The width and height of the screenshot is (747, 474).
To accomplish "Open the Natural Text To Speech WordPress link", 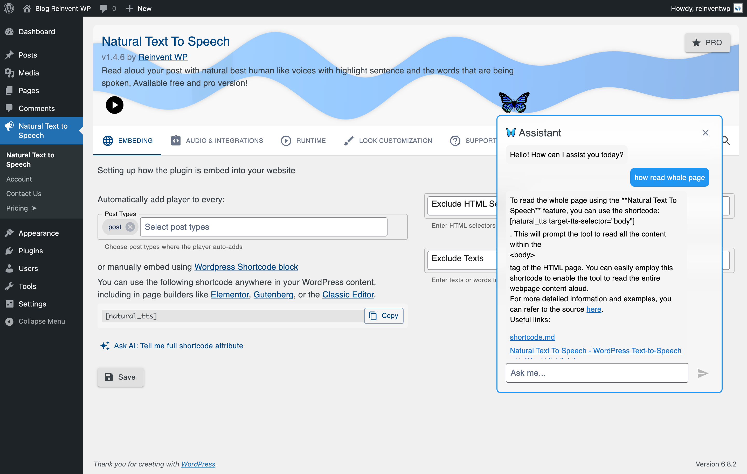I will click(x=595, y=351).
